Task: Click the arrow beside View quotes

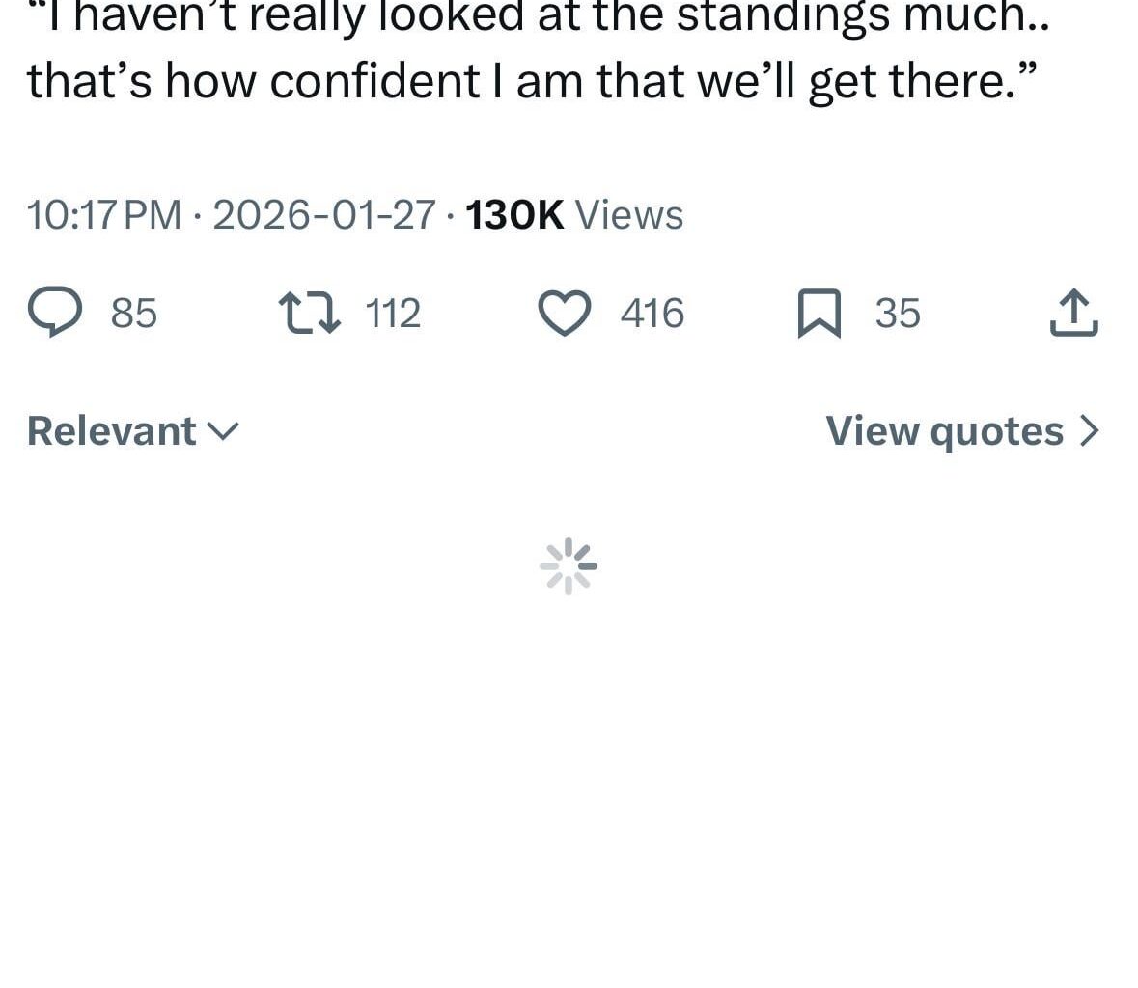Action: [x=1089, y=431]
